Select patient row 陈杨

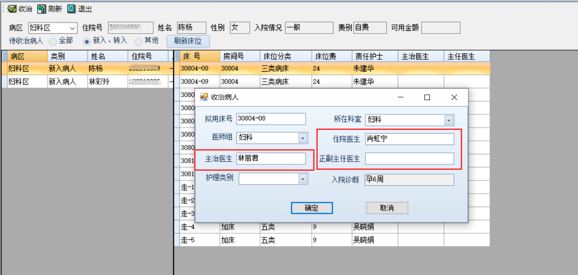pyautogui.click(x=87, y=68)
